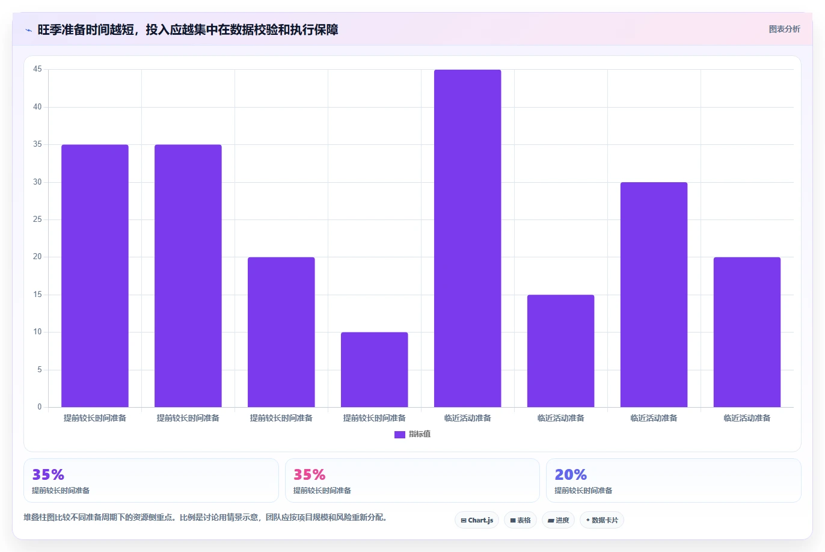Click the tallest bar reaching 45
Image resolution: width=825 pixels, height=552 pixels.
467,239
